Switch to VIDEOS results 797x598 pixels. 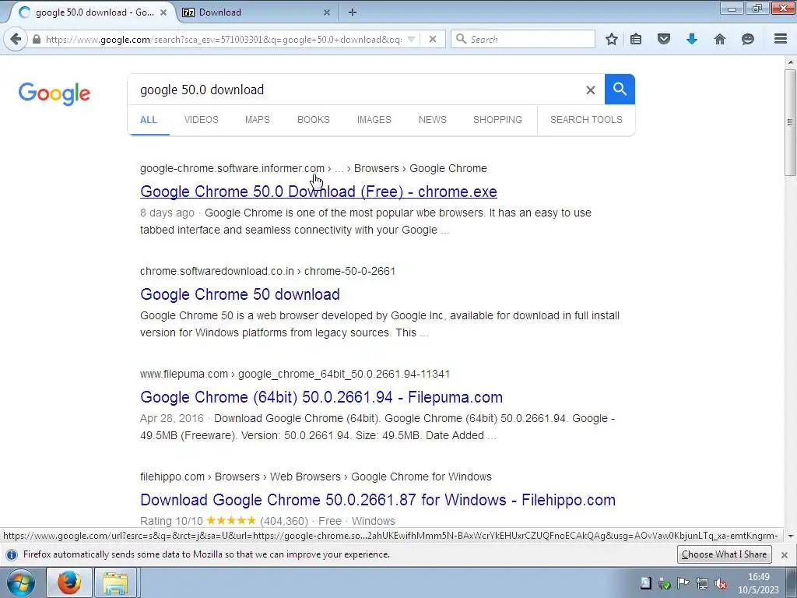(x=202, y=120)
